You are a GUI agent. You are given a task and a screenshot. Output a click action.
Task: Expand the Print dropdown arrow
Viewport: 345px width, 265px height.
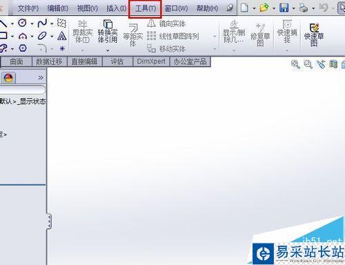tap(313, 8)
